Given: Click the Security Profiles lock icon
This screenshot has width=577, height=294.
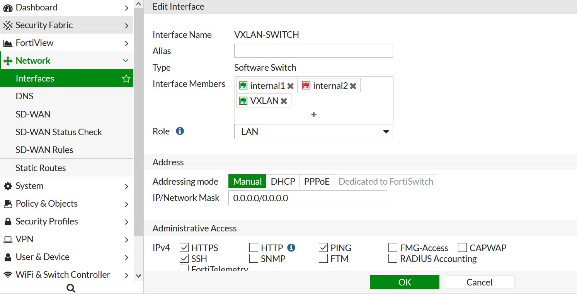Looking at the screenshot, I should [8, 222].
